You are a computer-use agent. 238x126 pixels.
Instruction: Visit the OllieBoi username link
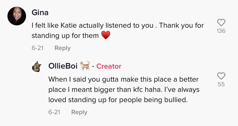(63, 66)
